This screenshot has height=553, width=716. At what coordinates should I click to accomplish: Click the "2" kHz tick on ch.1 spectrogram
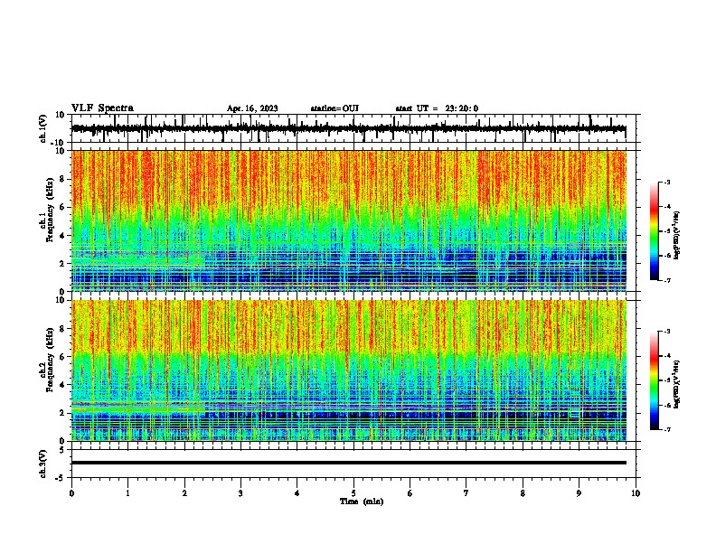tap(62, 264)
